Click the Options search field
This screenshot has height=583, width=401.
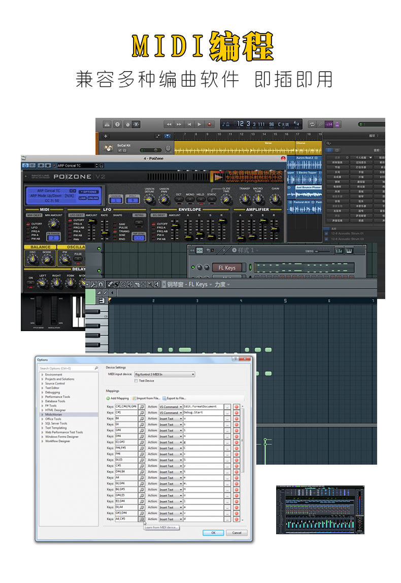point(69,369)
